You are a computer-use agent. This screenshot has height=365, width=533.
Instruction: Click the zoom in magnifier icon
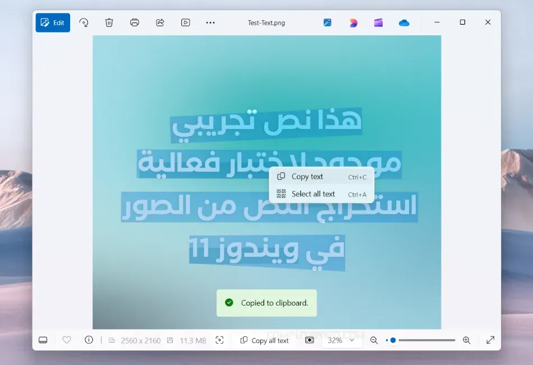click(466, 340)
